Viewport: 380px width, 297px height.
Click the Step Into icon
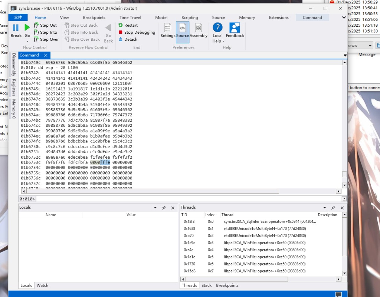point(36,32)
